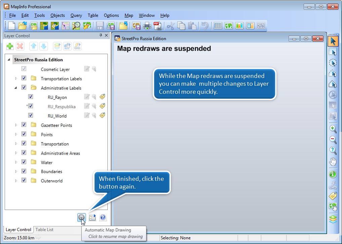The height and width of the screenshot is (244, 342).
Task: Select the Marquee Select tool
Action: [333, 52]
